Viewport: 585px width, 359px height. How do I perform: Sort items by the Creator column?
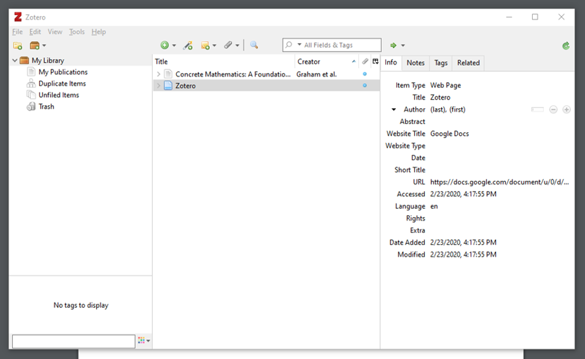point(327,61)
